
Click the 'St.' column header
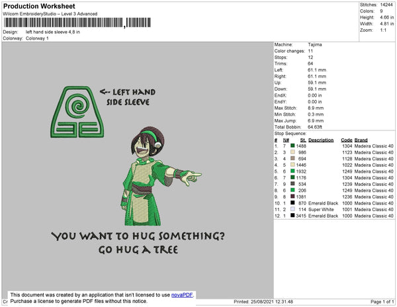tap(303, 140)
